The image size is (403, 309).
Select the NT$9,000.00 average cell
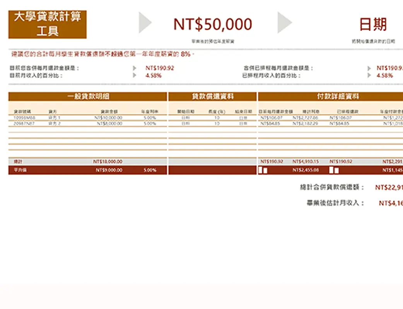[x=109, y=170]
